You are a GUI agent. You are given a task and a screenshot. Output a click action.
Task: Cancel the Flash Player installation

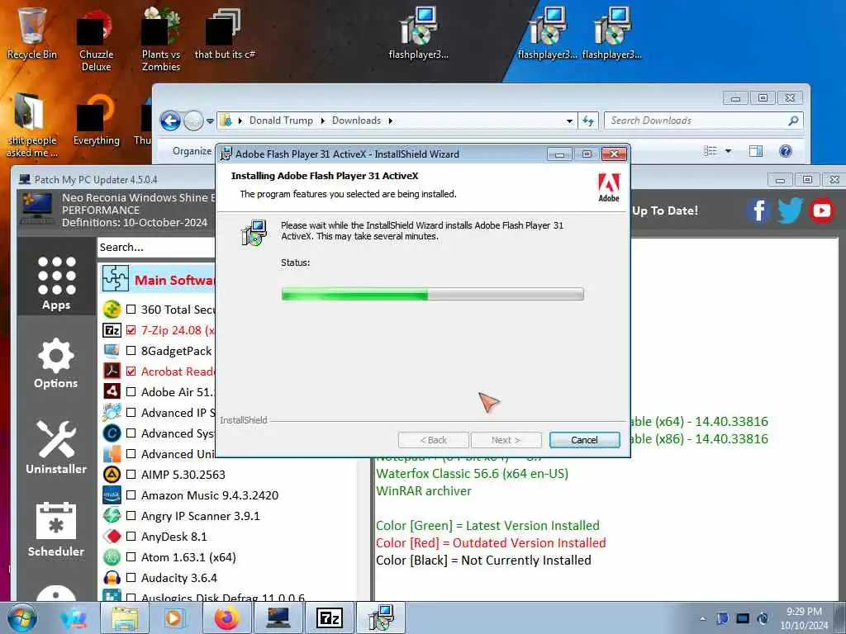(584, 440)
